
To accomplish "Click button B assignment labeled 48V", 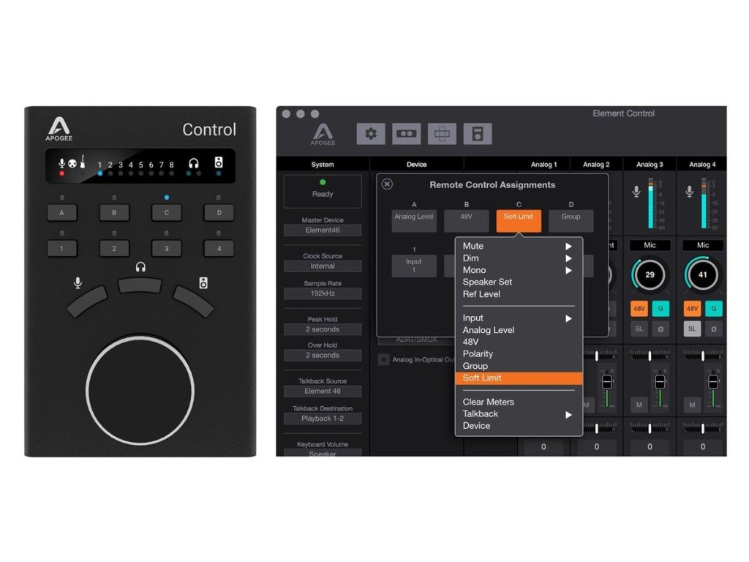I will tap(466, 221).
